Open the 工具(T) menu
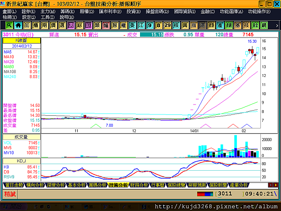The height and width of the screenshot is (211, 281). (47, 17)
